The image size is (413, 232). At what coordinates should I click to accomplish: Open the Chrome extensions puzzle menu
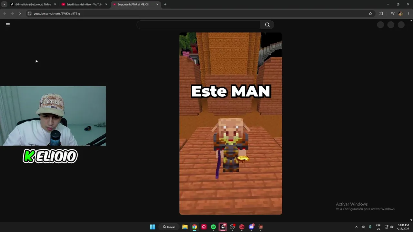381,14
